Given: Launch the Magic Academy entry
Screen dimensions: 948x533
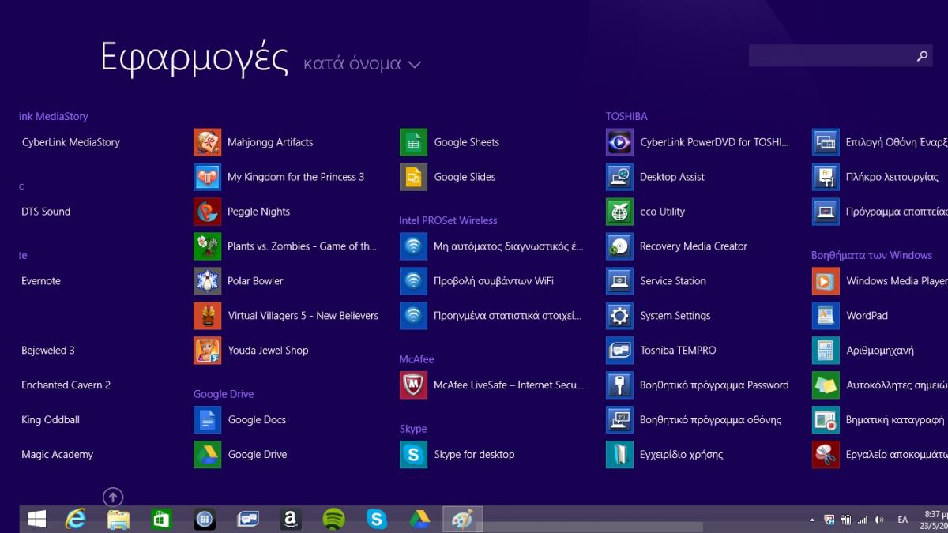Looking at the screenshot, I should click(57, 455).
